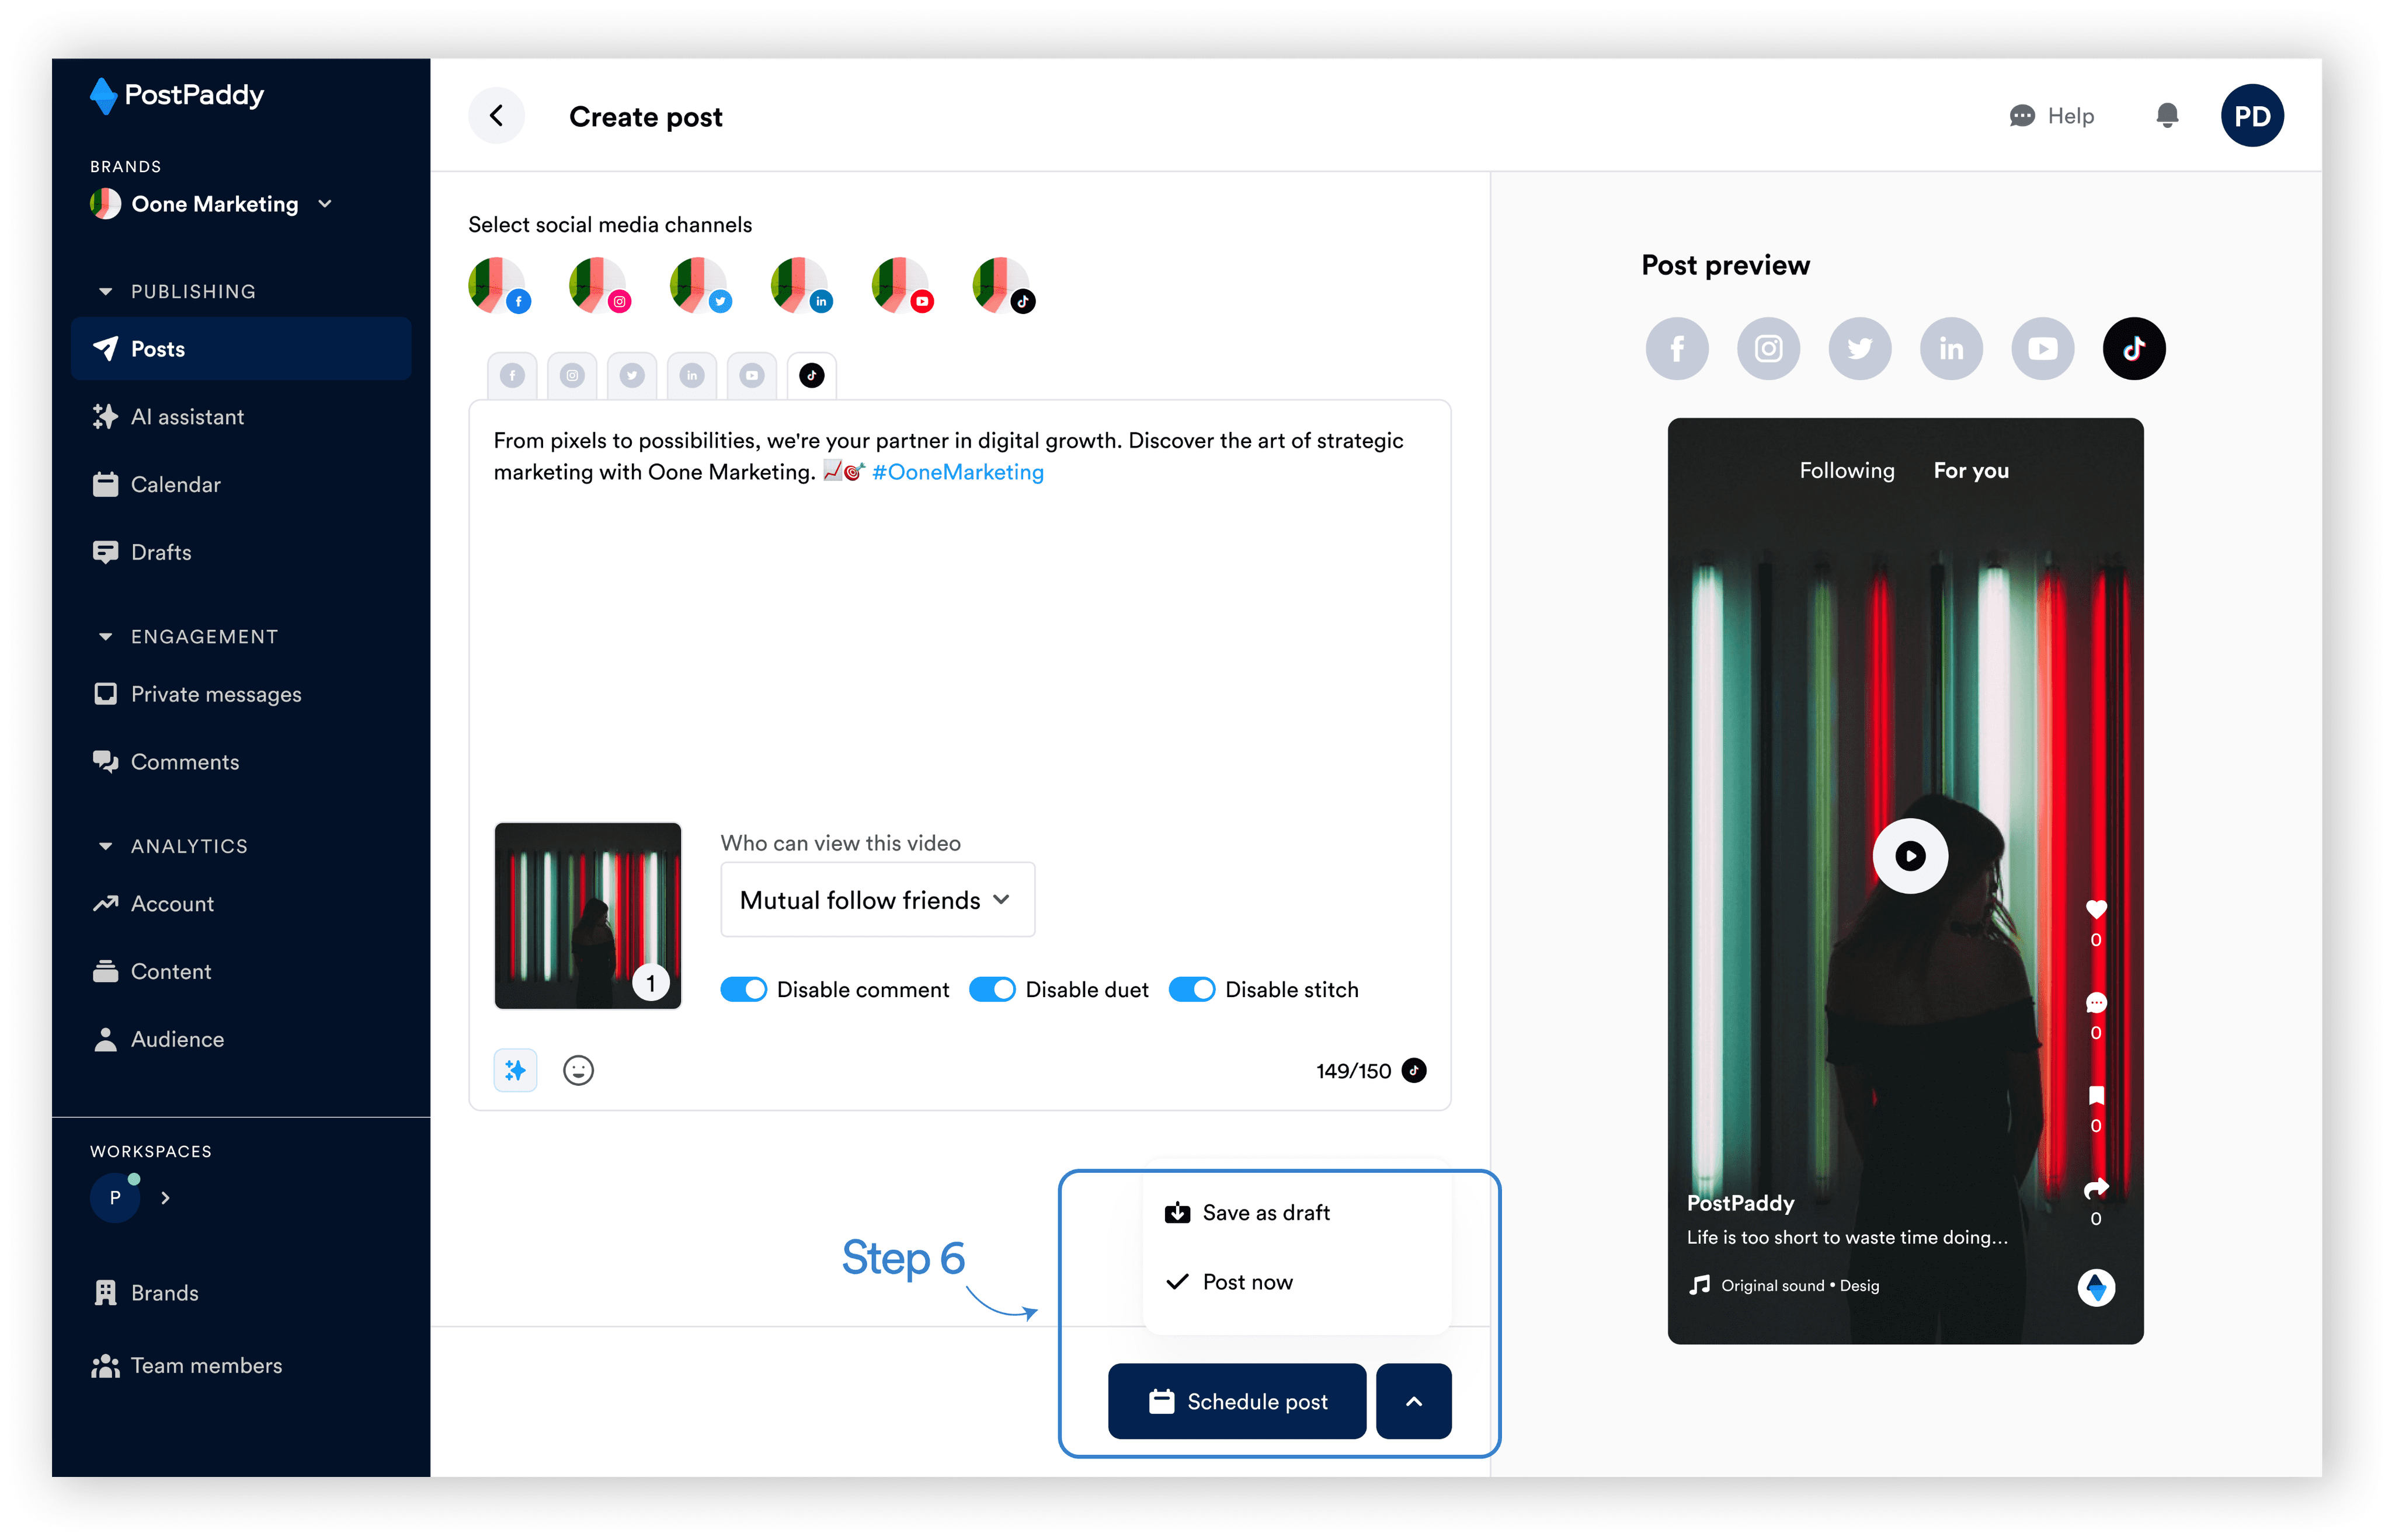Go to Calendar in the sidebar
Image resolution: width=2392 pixels, height=1540 pixels.
pos(175,485)
